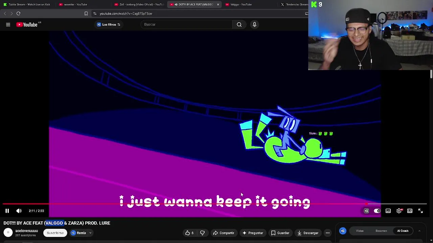The image size is (433, 243).
Task: Click the IQ icon in player controls
Action: coord(366,211)
